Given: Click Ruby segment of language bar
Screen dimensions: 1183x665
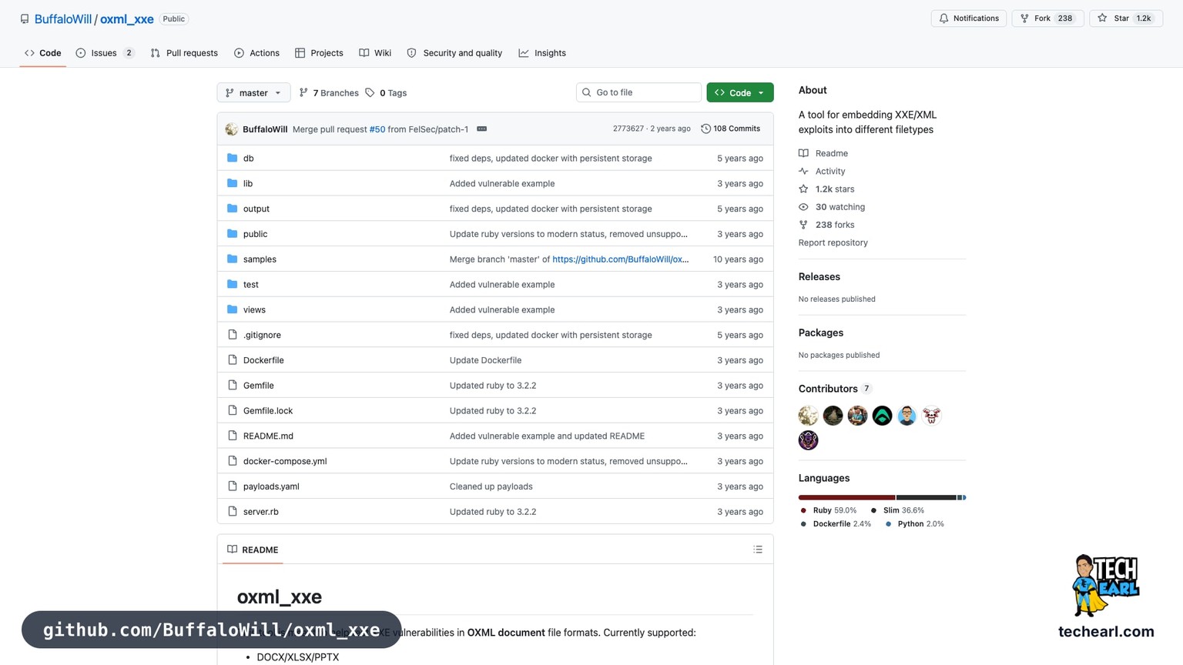Looking at the screenshot, I should (846, 497).
